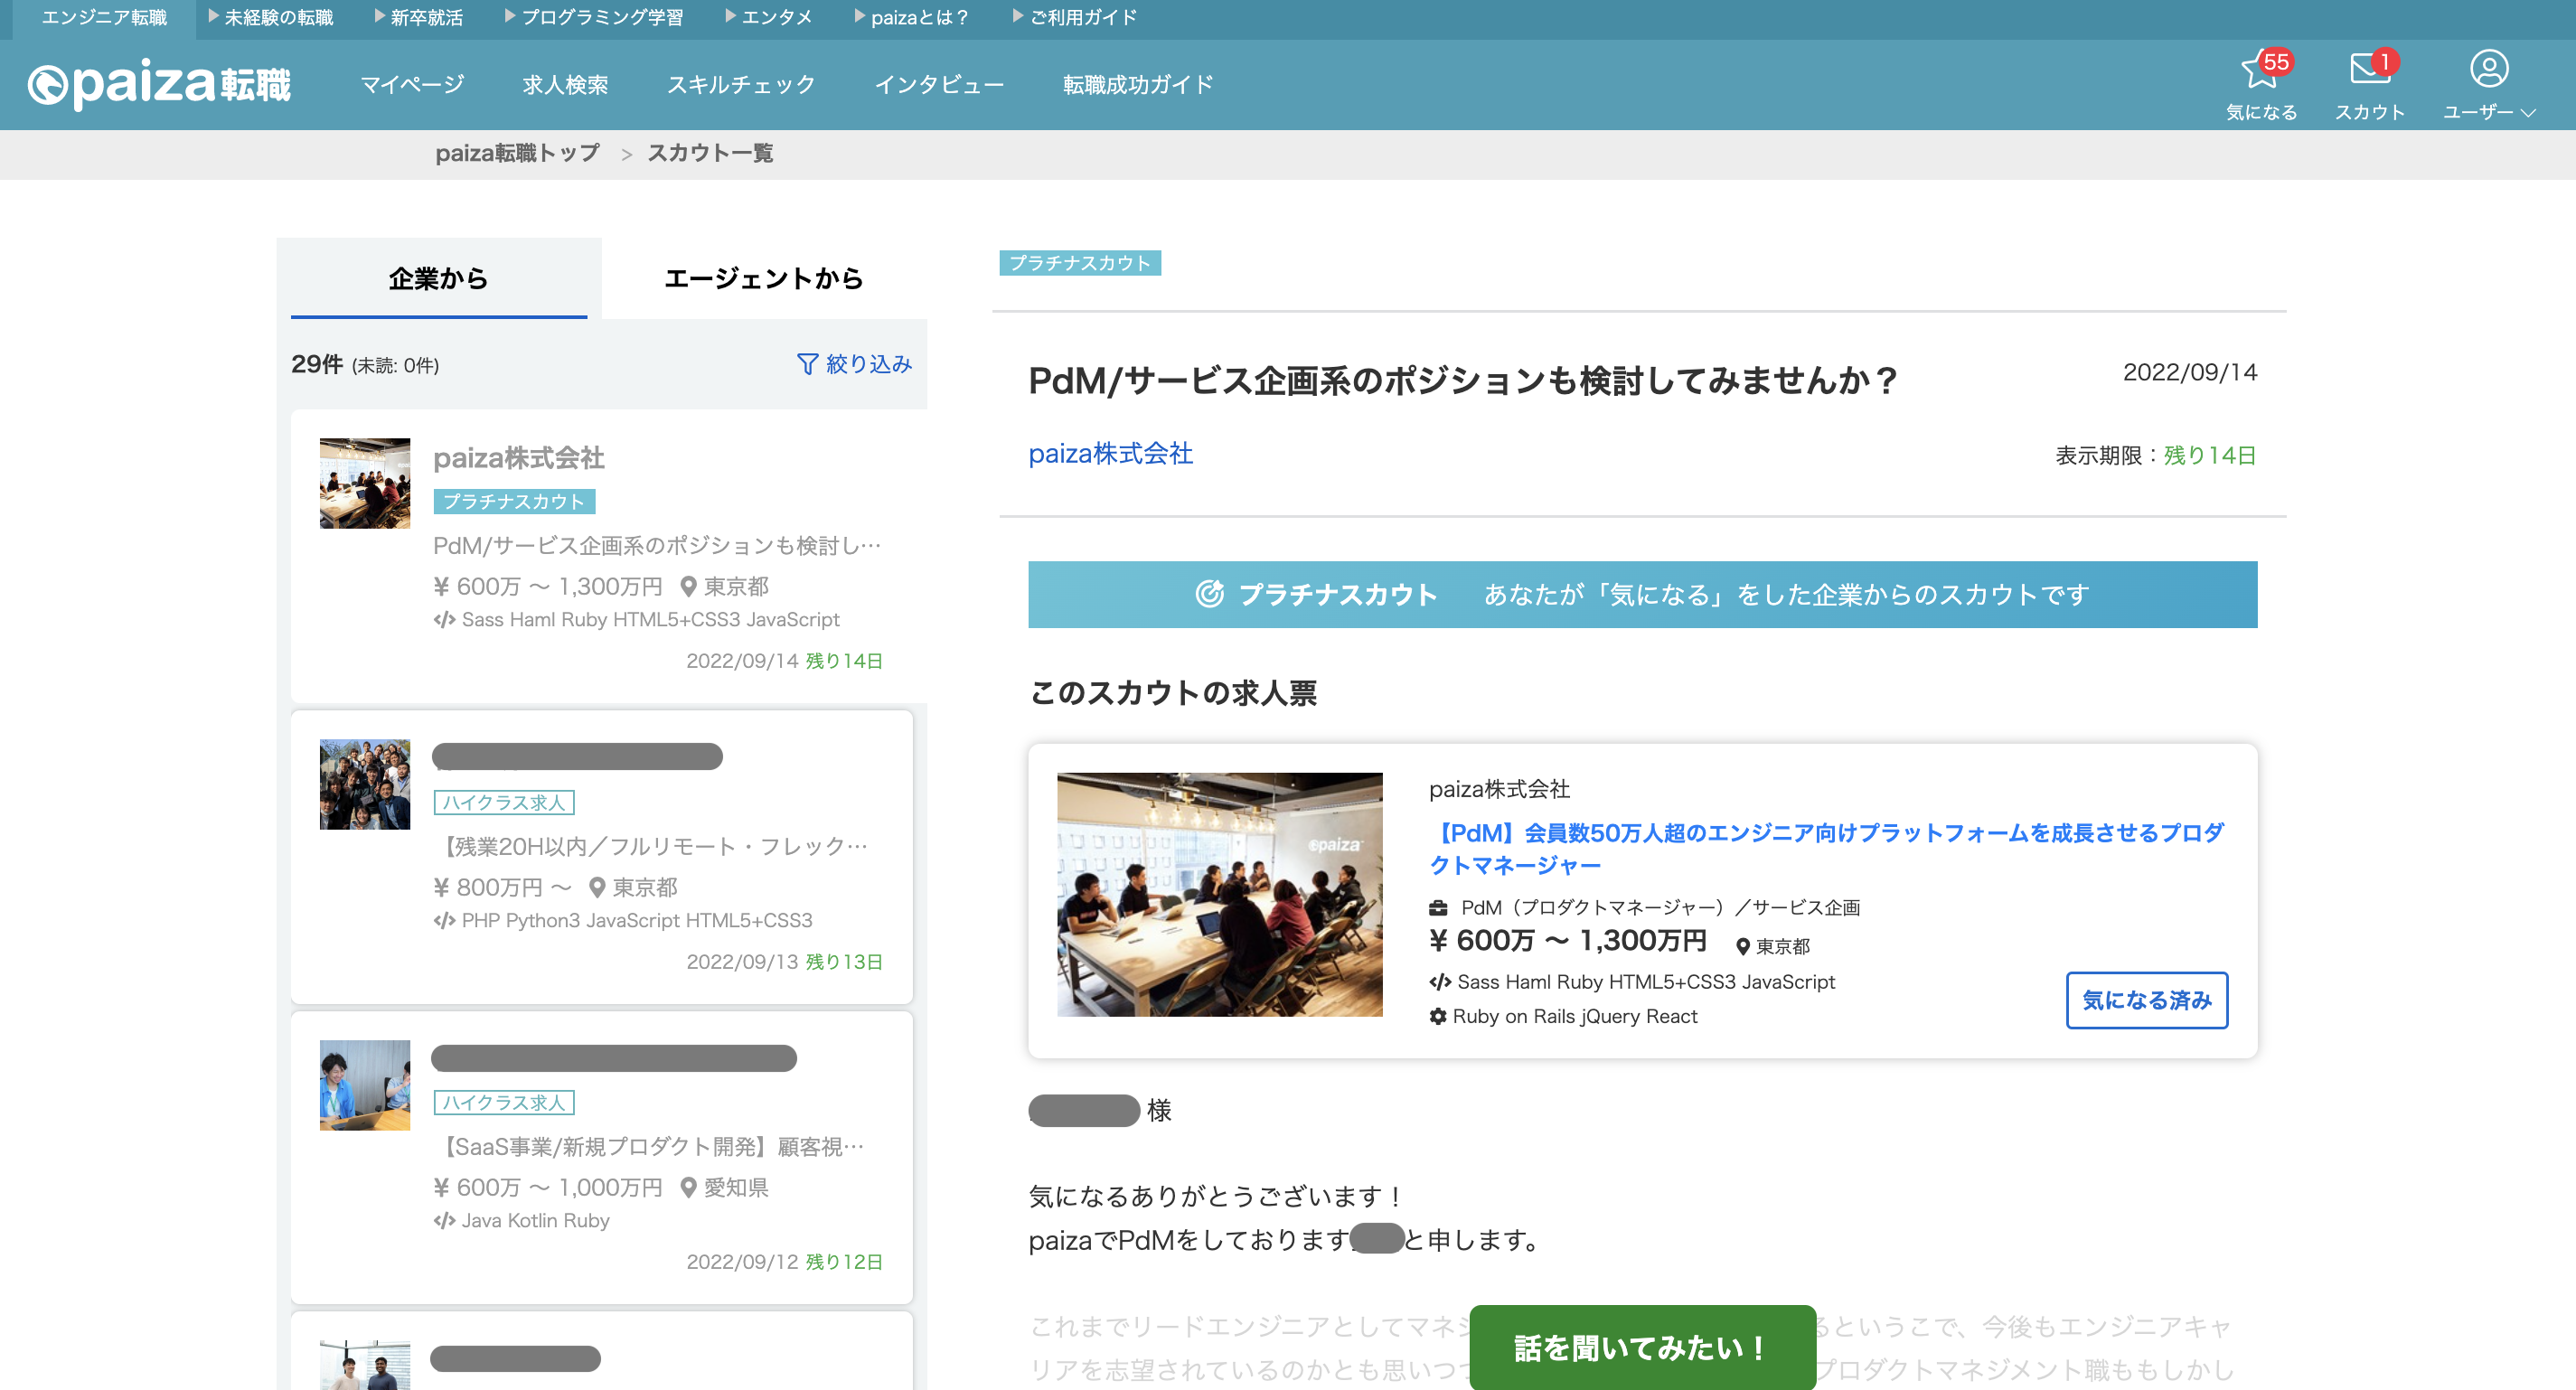The image size is (2576, 1390).
Task: Click ハイクラス求人 badge on 800万円 card
Action: click(504, 802)
